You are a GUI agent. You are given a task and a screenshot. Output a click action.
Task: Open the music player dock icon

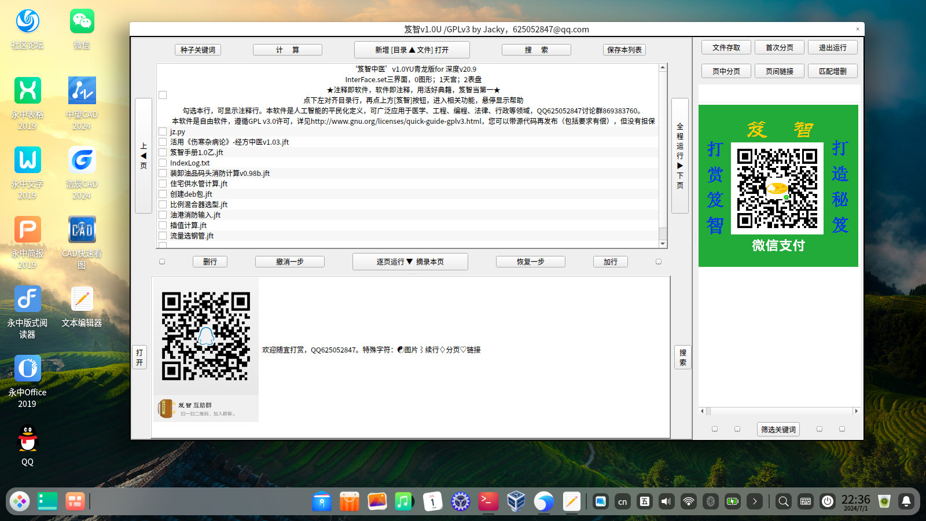pos(405,501)
